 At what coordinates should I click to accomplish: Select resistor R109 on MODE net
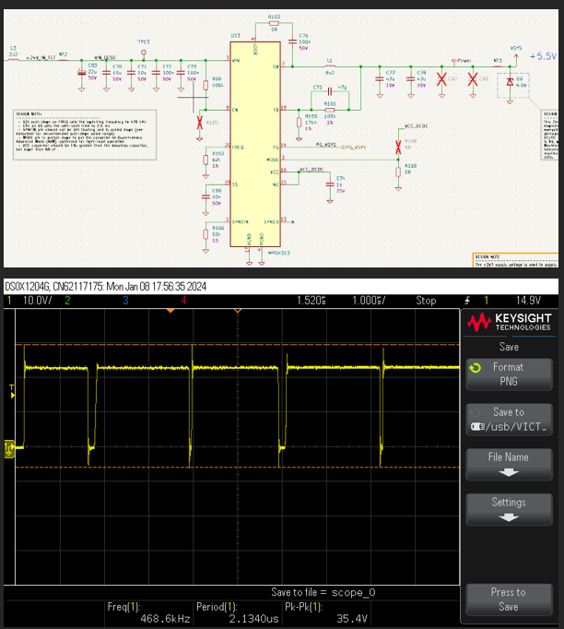[x=398, y=172]
